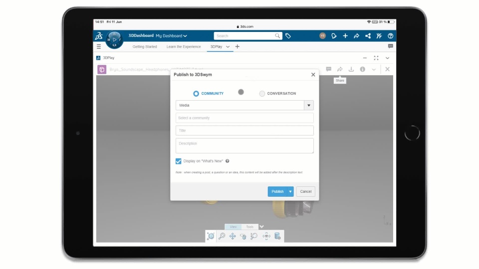Add a new dashboard tab
Viewport: 479px width, 269px height.
pos(238,47)
